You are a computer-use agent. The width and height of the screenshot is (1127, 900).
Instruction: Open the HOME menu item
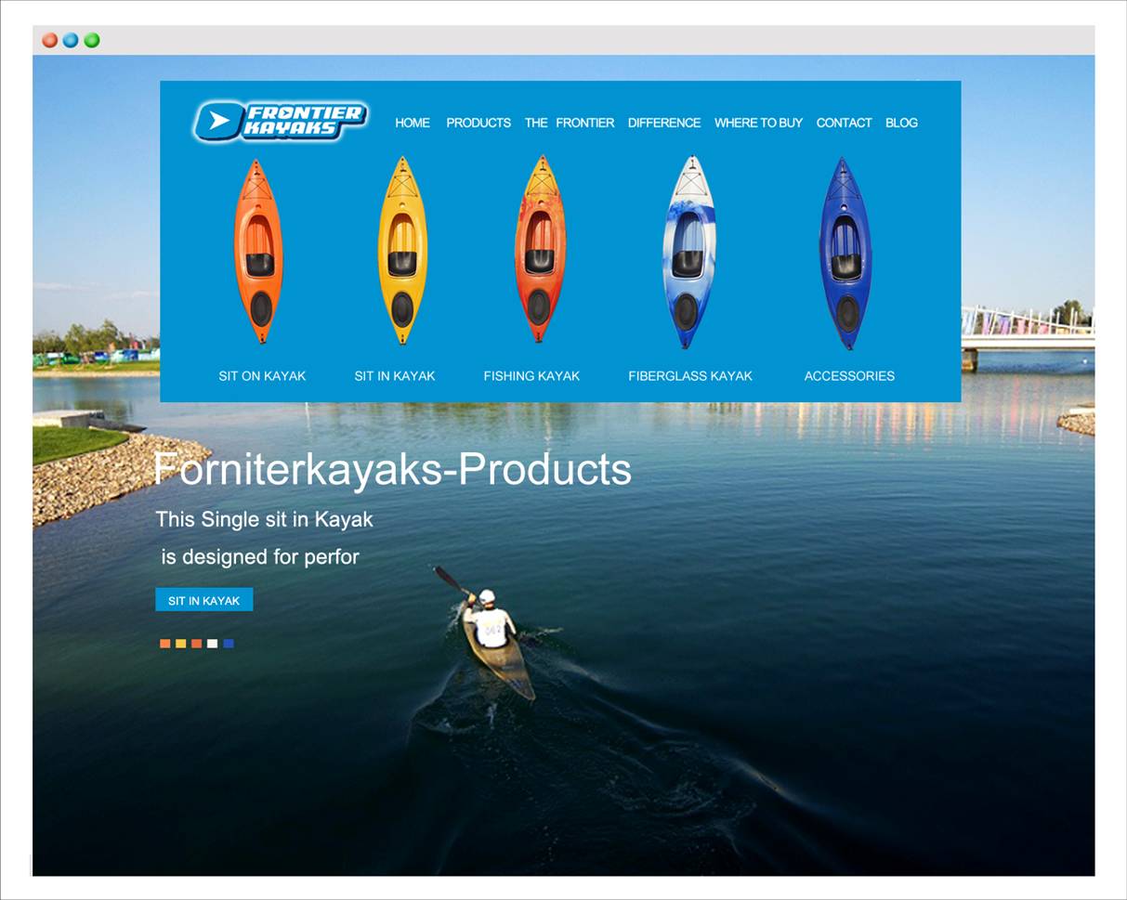click(413, 123)
